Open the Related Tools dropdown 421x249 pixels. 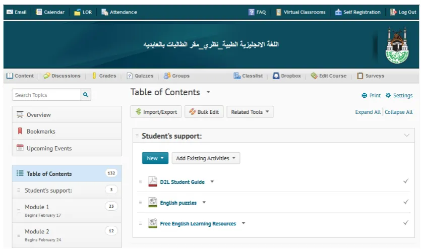250,112
